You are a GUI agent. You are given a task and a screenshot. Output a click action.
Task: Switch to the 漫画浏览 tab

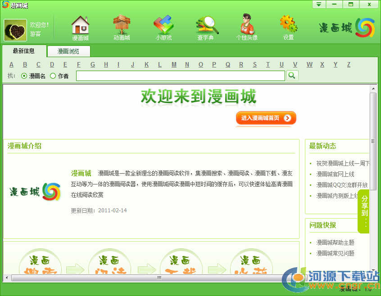point(68,51)
